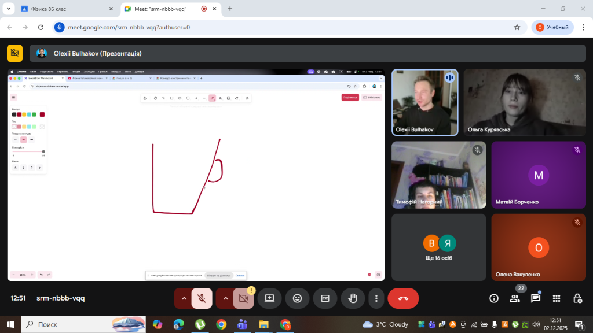593x333 pixels.
Task: Click undo arrow in shared whiteboard
Action: tap(41, 275)
